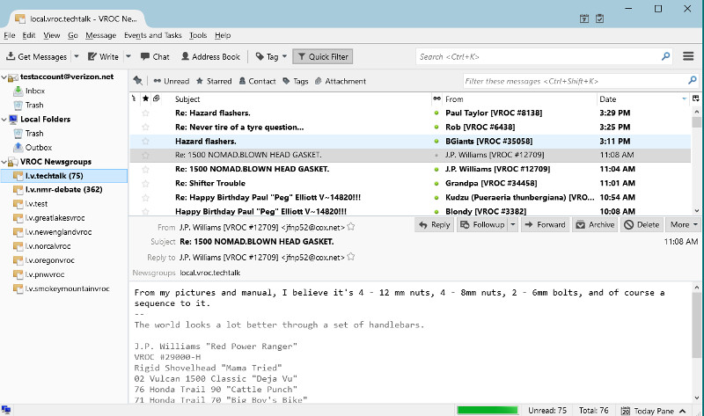Image resolution: width=704 pixels, height=416 pixels.
Task: Open the Followup dropdown arrow
Action: pyautogui.click(x=513, y=224)
